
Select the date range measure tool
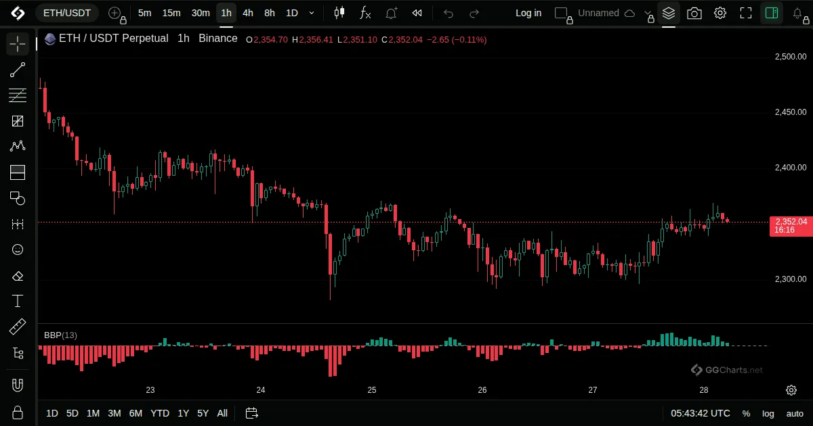[18, 224]
